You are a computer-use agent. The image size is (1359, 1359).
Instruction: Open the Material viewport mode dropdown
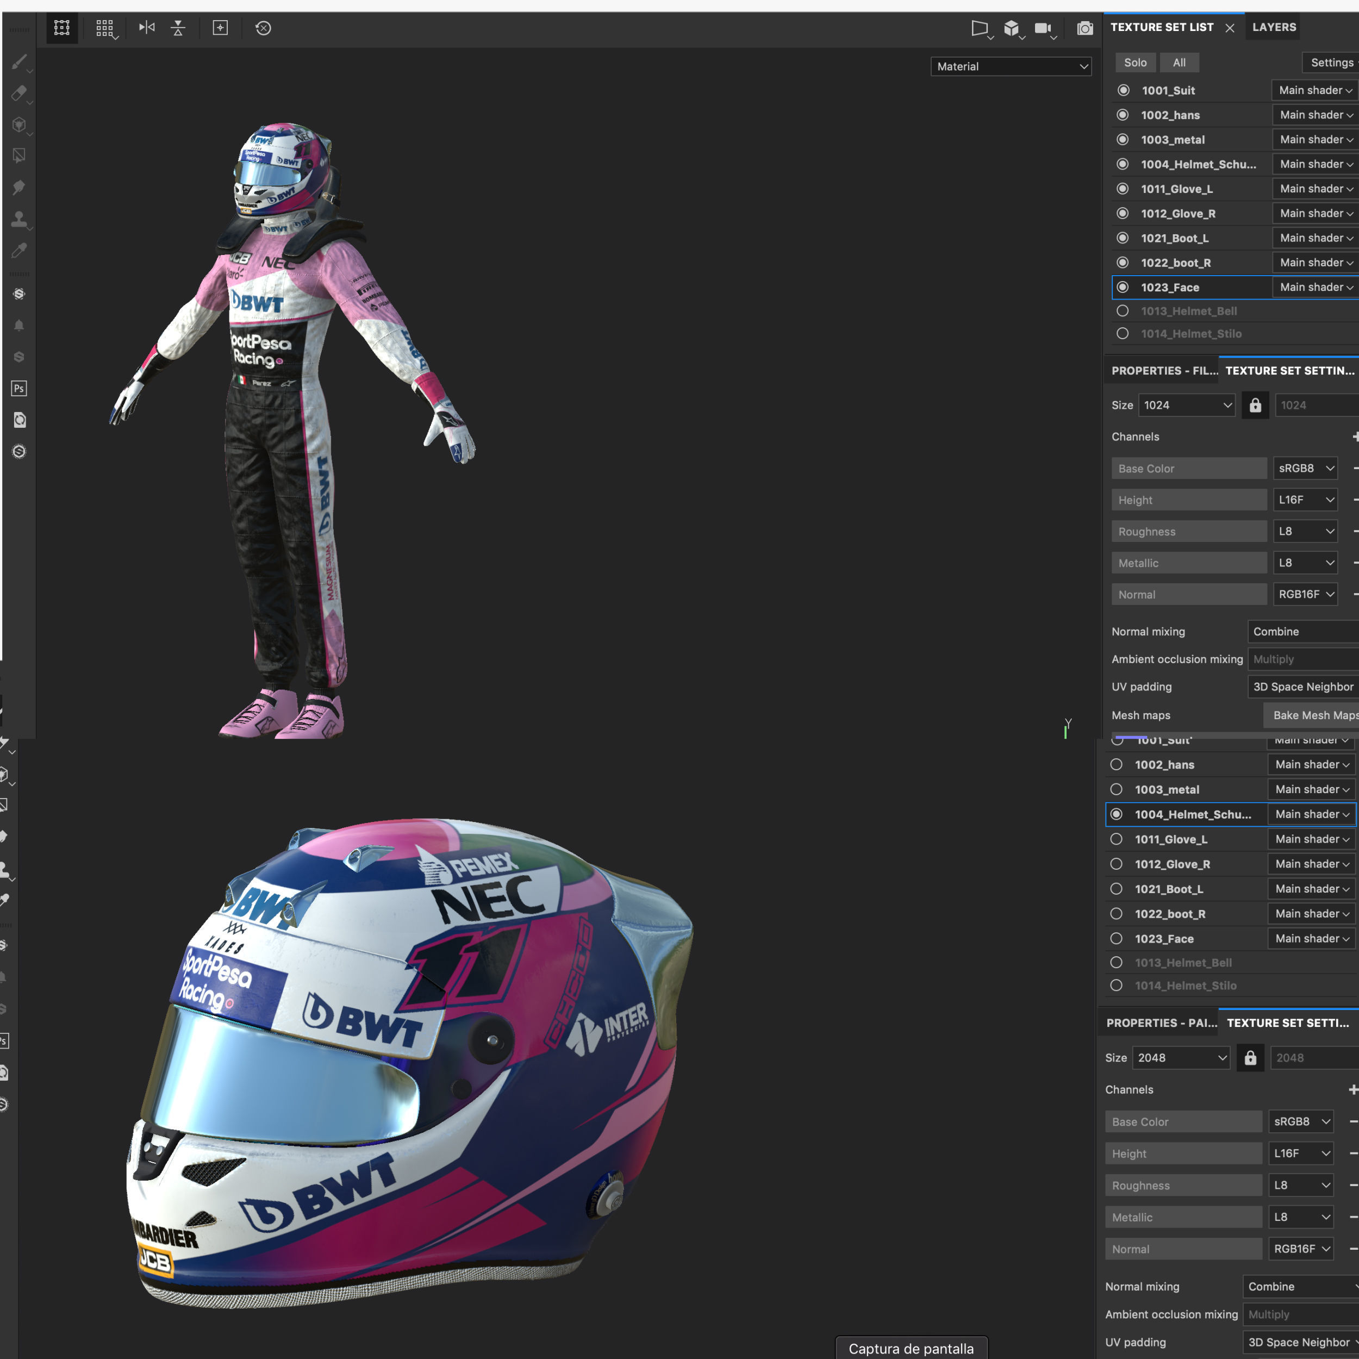coord(1011,66)
